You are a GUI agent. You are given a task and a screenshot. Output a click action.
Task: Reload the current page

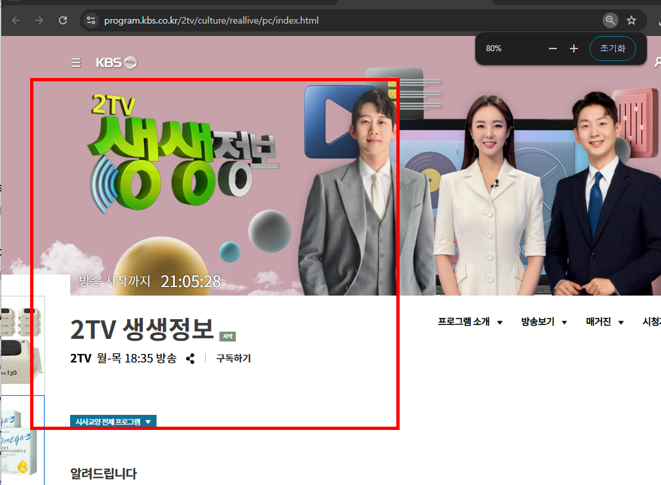(63, 20)
